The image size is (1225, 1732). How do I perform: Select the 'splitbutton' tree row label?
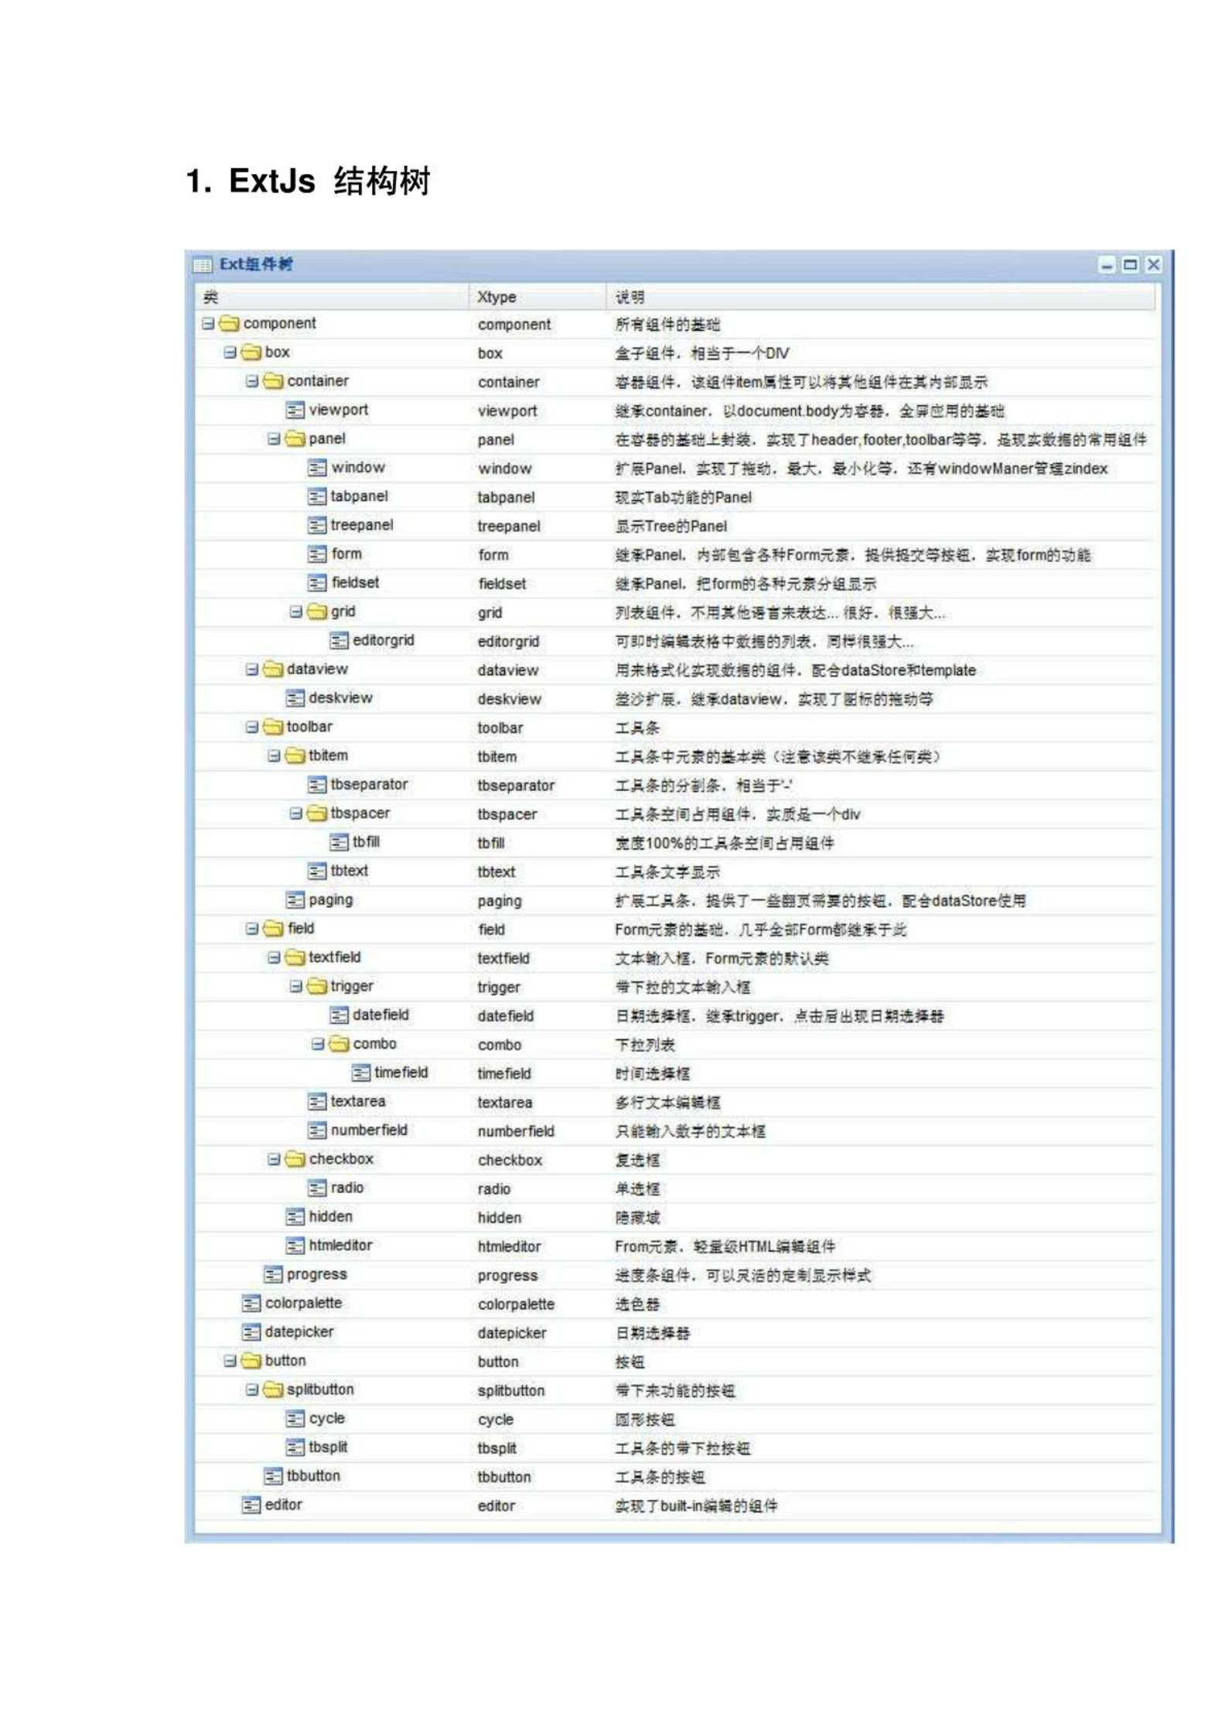(320, 1389)
